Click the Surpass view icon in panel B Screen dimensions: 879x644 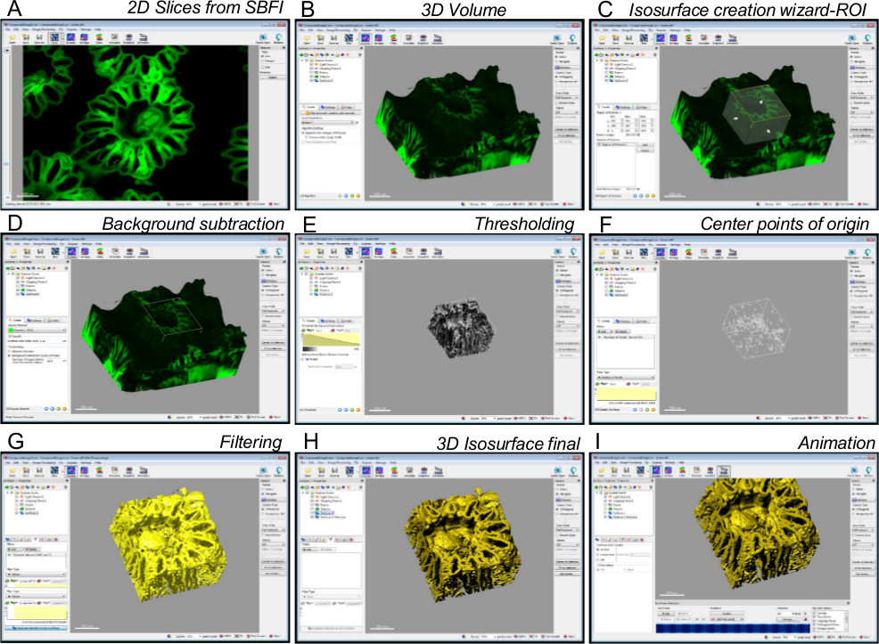coord(367,38)
